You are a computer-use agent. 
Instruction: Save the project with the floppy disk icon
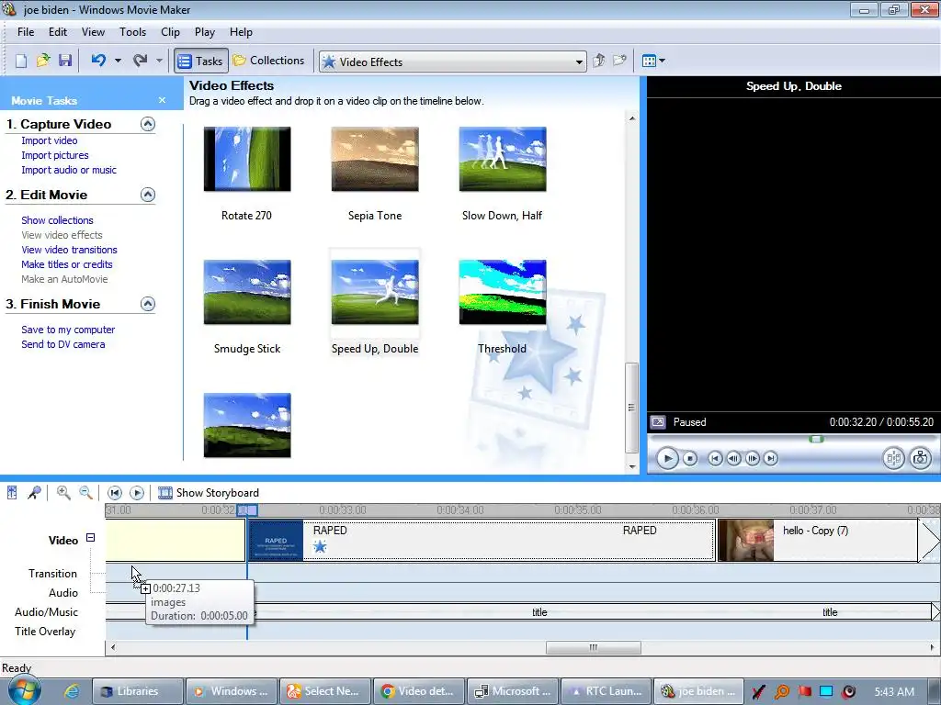point(65,61)
